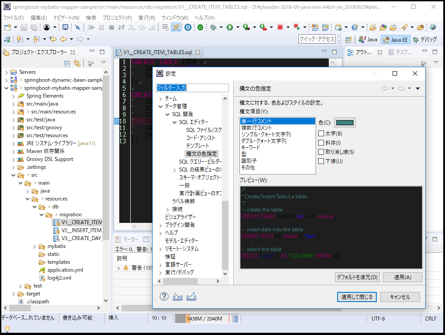Expand the 接続 tree node
The image size is (445, 335).
(168, 209)
